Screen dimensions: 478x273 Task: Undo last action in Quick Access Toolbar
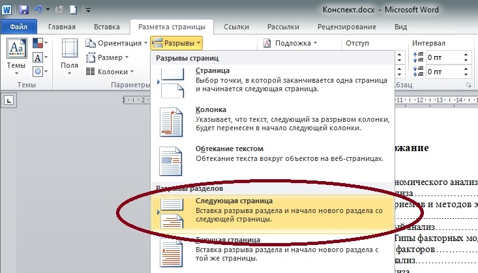tap(38, 10)
